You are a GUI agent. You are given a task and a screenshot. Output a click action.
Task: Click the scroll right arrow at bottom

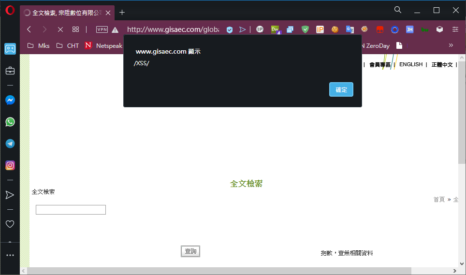[454, 271]
